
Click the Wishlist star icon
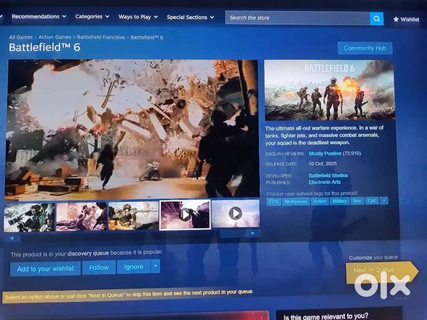pyautogui.click(x=396, y=19)
